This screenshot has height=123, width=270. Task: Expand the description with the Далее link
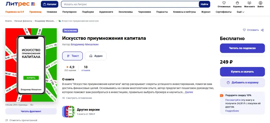pos(189,92)
